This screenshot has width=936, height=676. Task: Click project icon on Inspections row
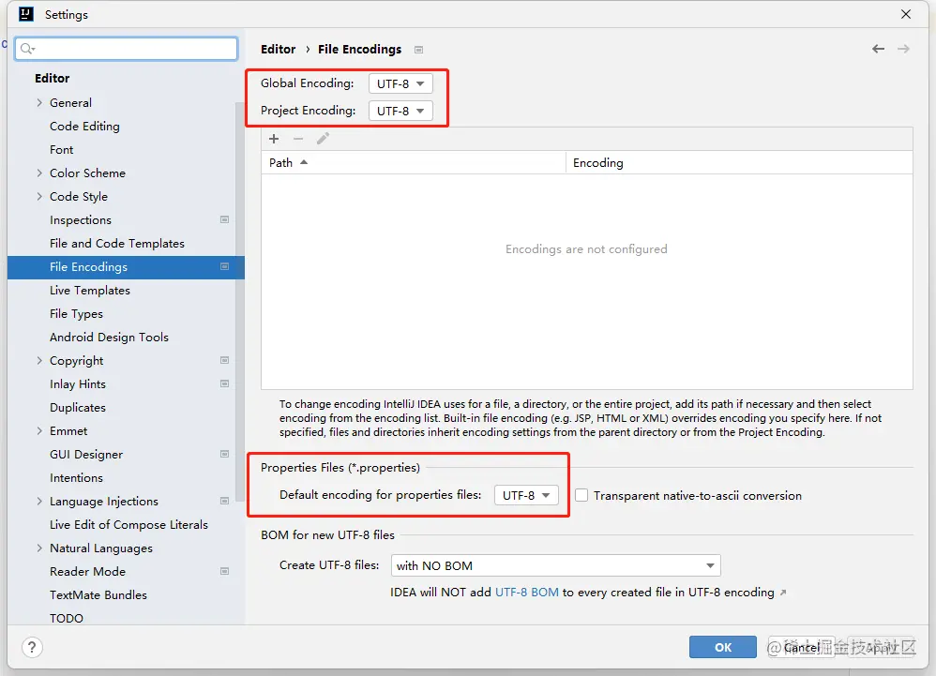[224, 219]
